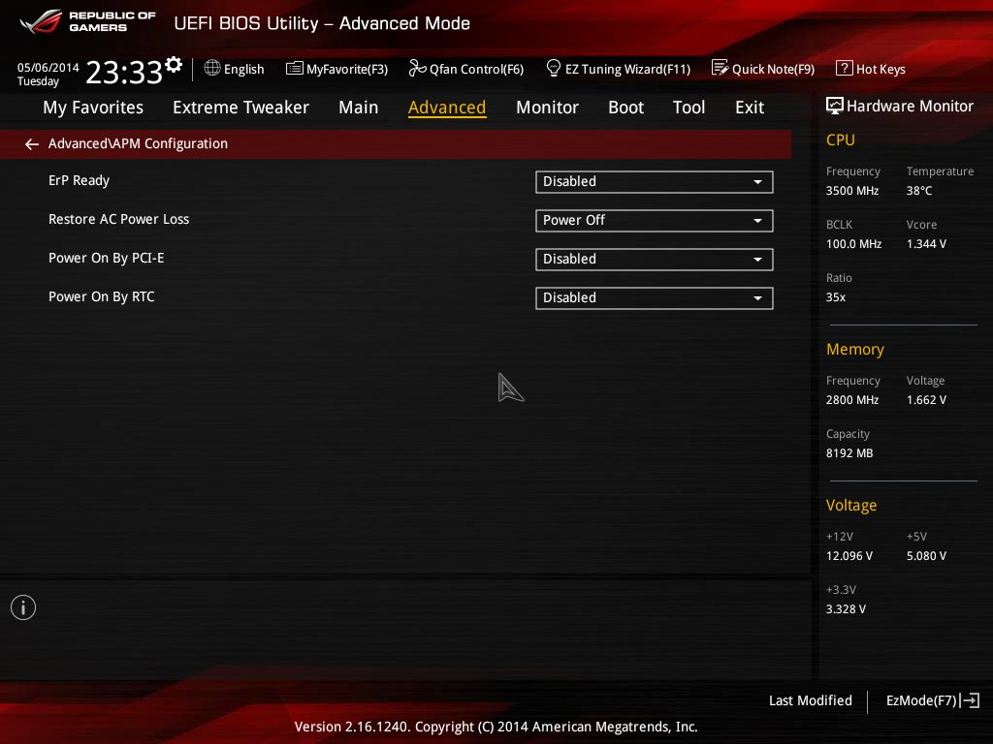The width and height of the screenshot is (993, 744).
Task: Click the Advanced\APM Configuration breadcrumb text
Action: (x=138, y=143)
